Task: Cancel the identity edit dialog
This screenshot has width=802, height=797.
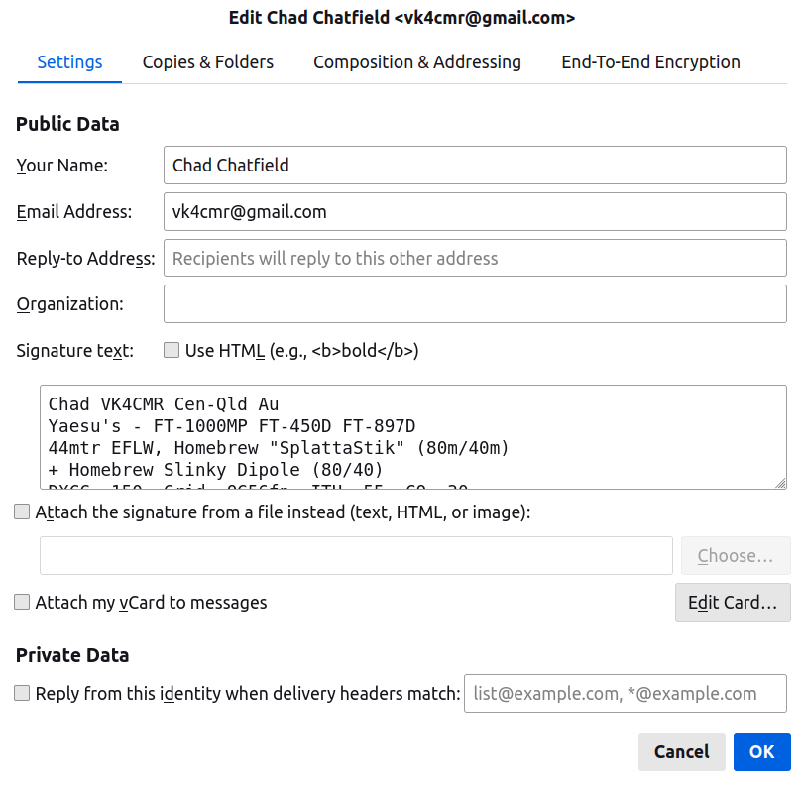Action: point(681,752)
